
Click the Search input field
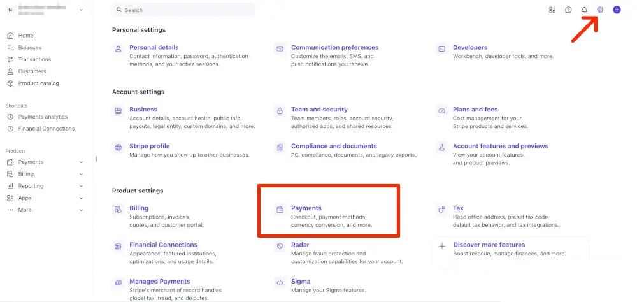coord(183,10)
